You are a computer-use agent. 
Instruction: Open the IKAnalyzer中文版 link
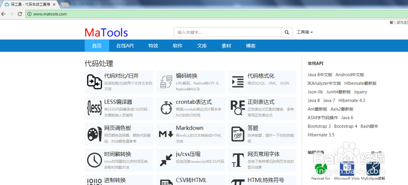[x=324, y=83]
